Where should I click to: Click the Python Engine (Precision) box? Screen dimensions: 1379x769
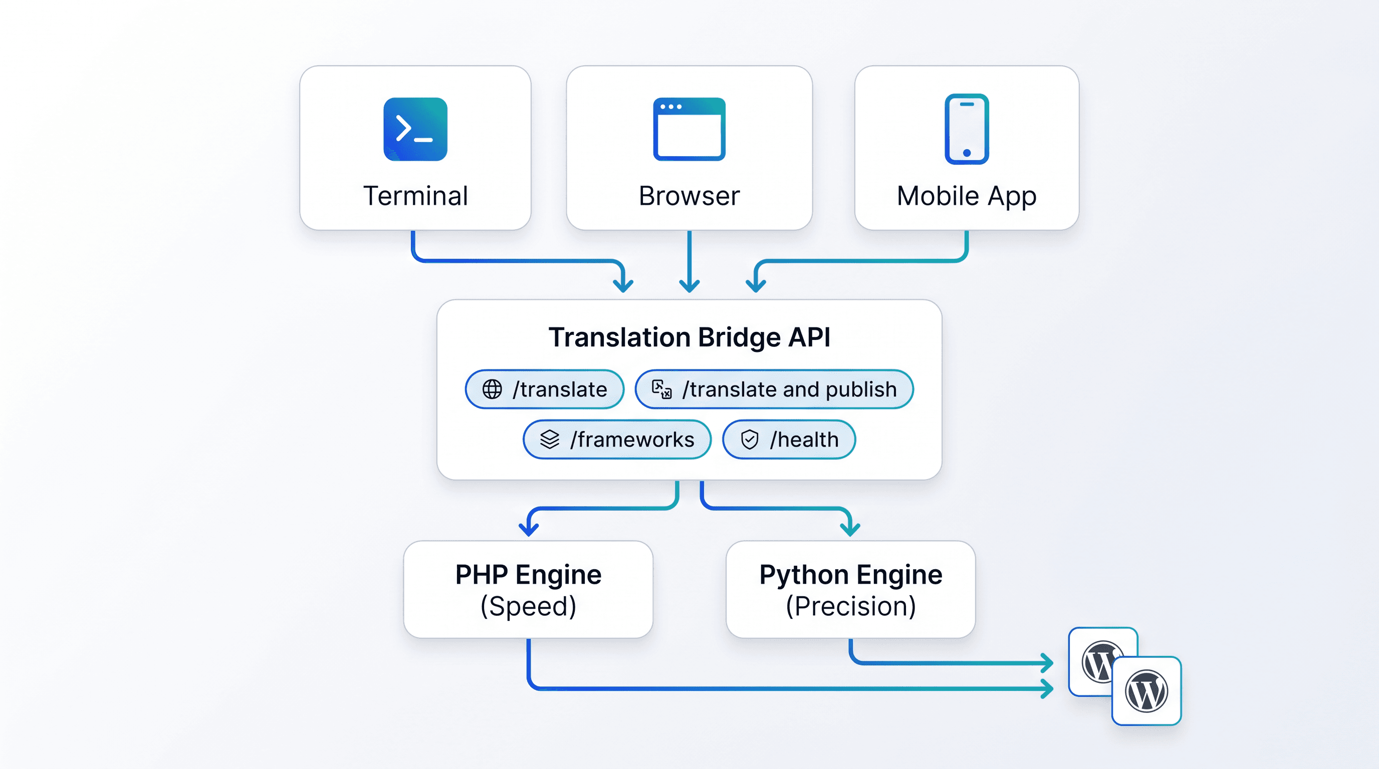tap(851, 589)
